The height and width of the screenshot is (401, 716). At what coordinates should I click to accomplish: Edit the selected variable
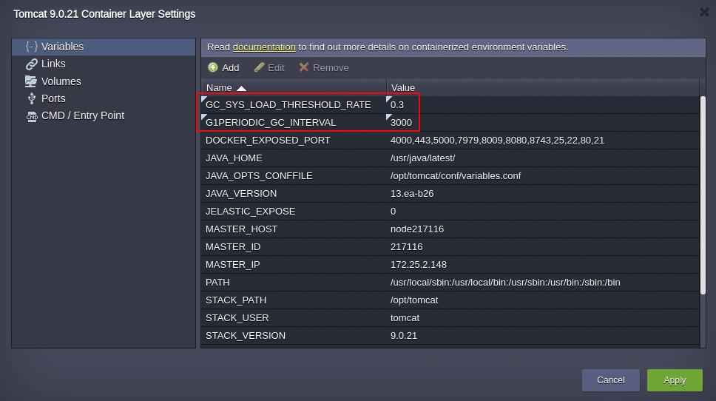[269, 67]
